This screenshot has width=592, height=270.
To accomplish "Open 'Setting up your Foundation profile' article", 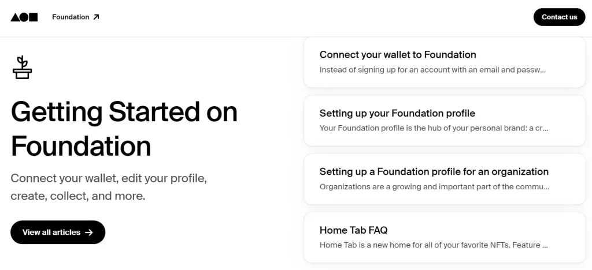I will [397, 113].
